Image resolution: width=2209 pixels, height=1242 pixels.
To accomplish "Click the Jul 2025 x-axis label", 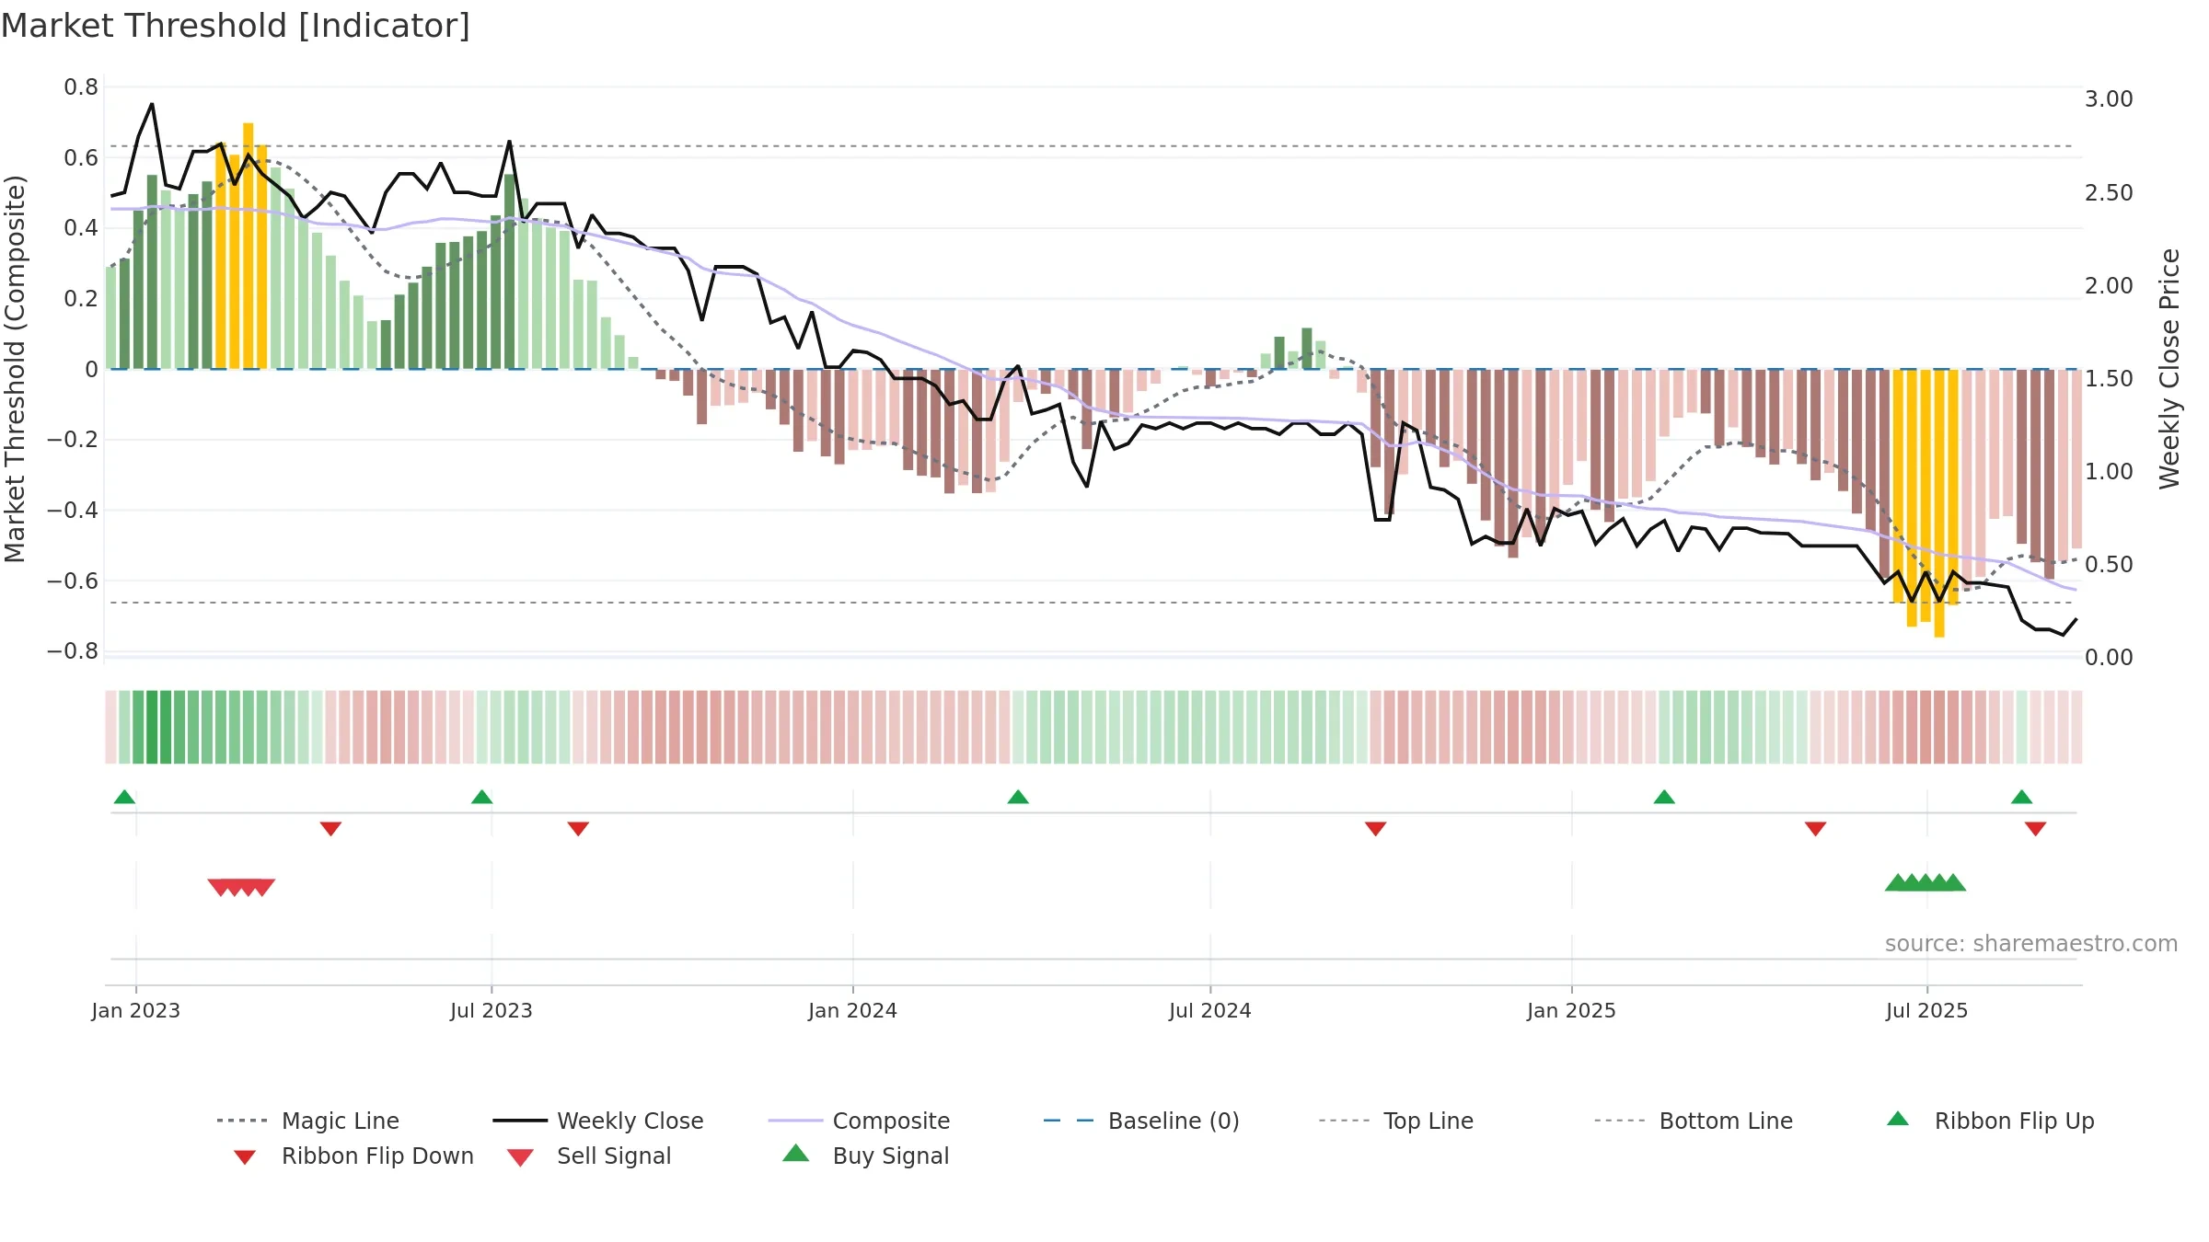I will point(1927,1011).
